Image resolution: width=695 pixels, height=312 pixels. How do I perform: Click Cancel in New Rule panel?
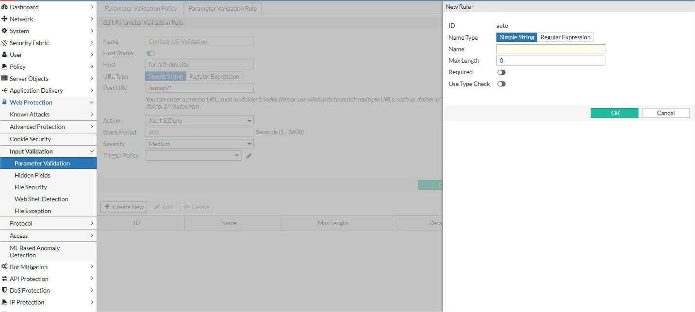coord(665,113)
